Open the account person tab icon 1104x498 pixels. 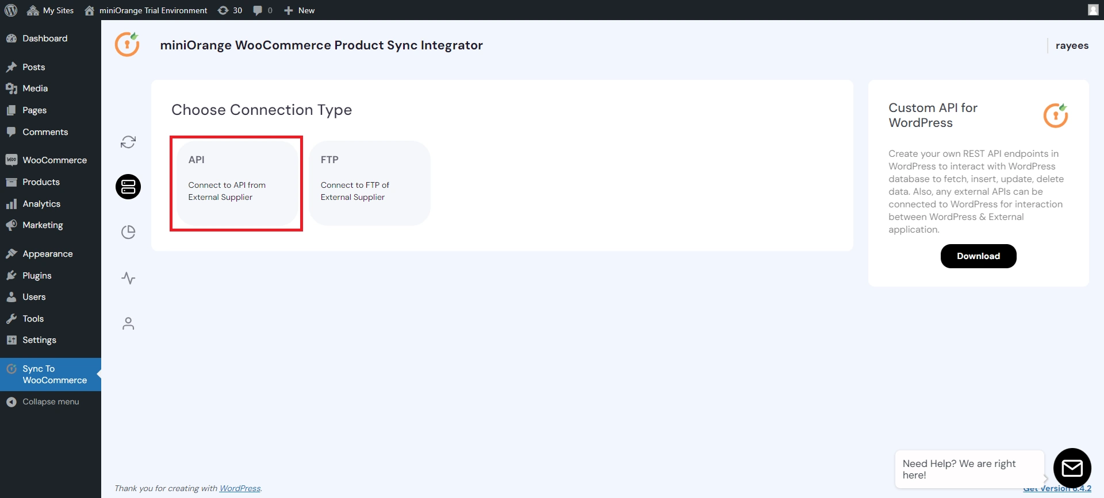point(128,323)
